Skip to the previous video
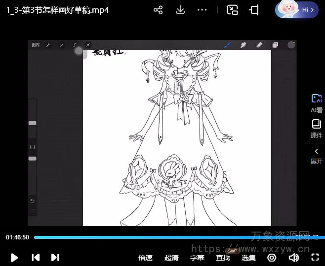Screen dimensions: 325x266 coord(36,257)
